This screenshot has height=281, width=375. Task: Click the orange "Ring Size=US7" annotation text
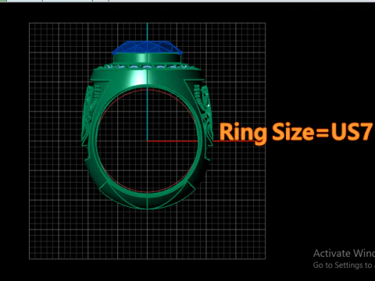click(x=296, y=133)
